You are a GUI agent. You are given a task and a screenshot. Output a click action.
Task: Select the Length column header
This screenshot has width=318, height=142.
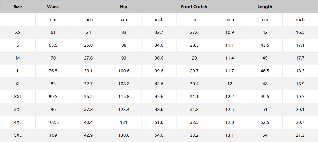tap(265, 7)
